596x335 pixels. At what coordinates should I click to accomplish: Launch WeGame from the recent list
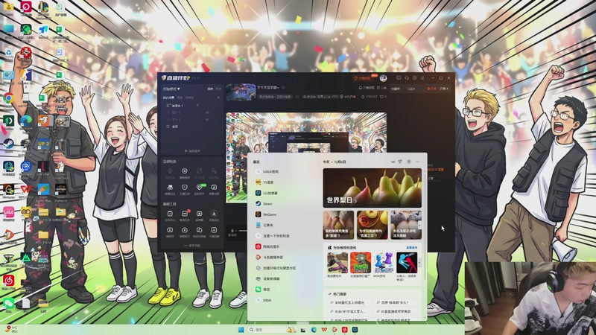tap(285, 214)
